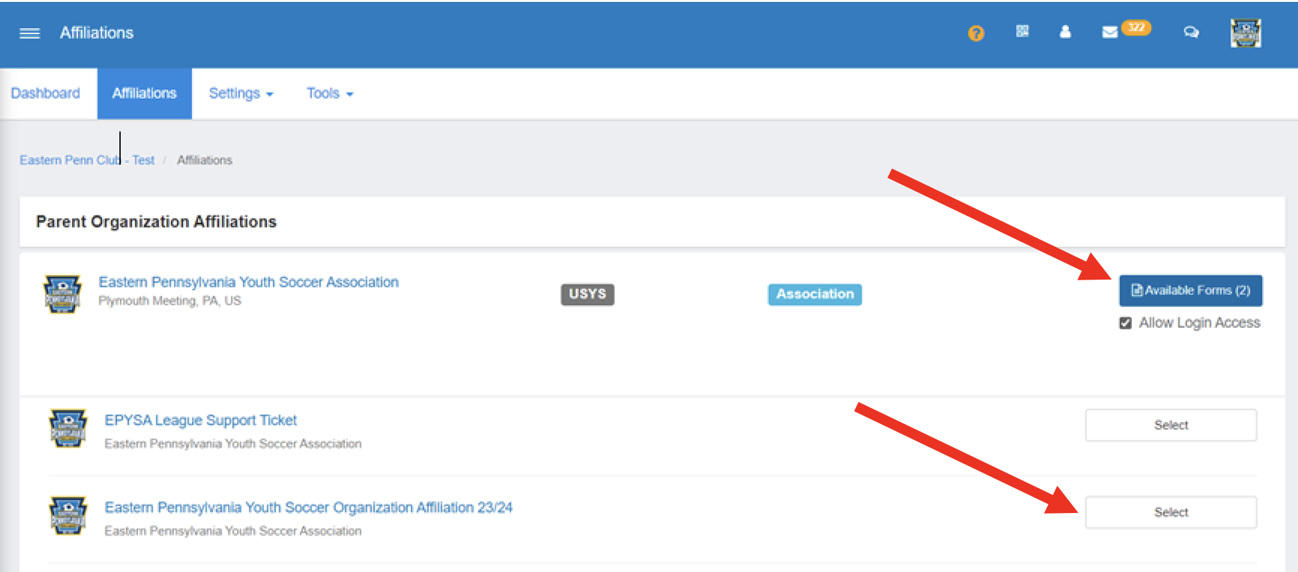
Task: Expand the Settings dropdown menu
Action: coord(241,94)
